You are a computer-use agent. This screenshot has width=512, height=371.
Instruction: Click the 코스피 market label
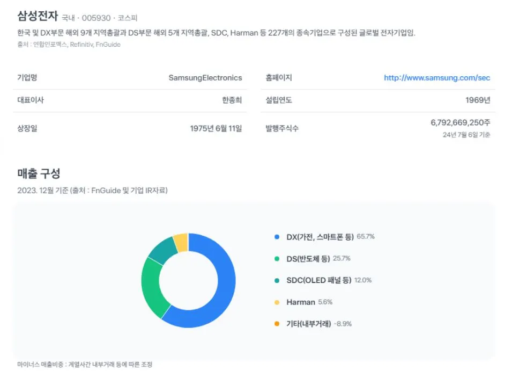click(x=128, y=18)
